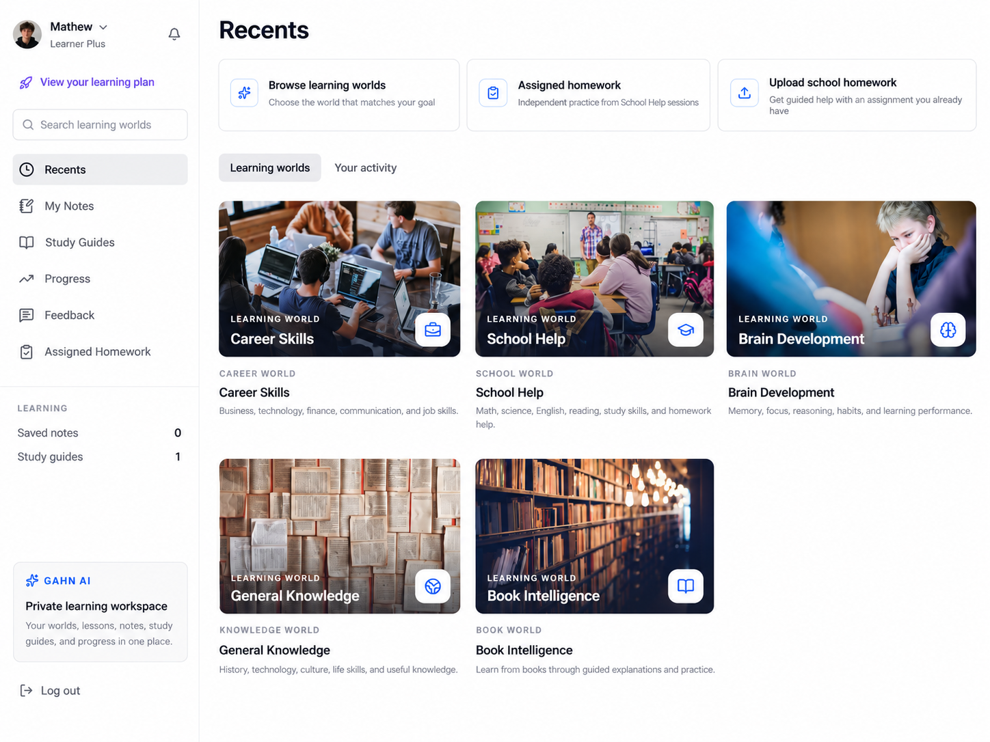Click 'Business, technology, finance' description text
The width and height of the screenshot is (990, 742).
click(x=338, y=411)
